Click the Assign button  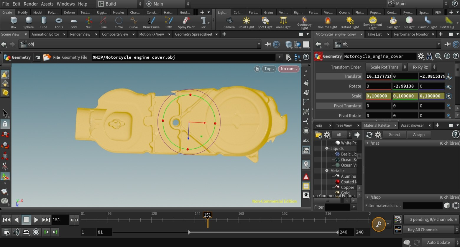[419, 135]
